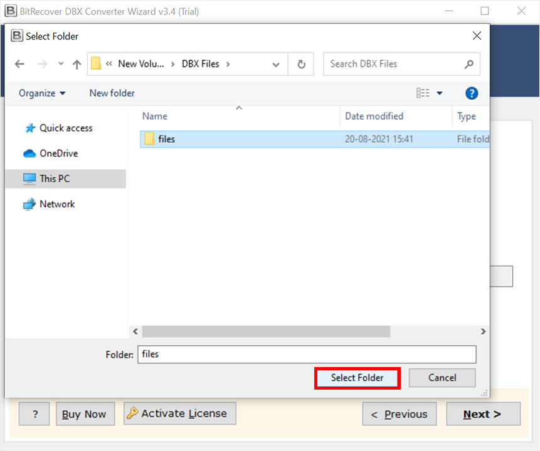Select the files folder row
This screenshot has width=540, height=451.
(314, 139)
